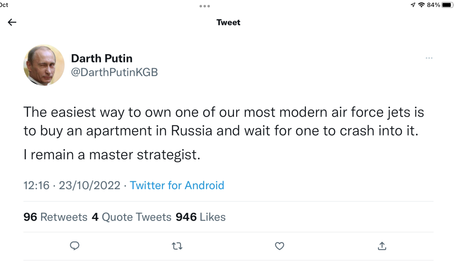Like the tweet with the heart icon
Viewport: 454px width, 264px height.
[x=279, y=246]
